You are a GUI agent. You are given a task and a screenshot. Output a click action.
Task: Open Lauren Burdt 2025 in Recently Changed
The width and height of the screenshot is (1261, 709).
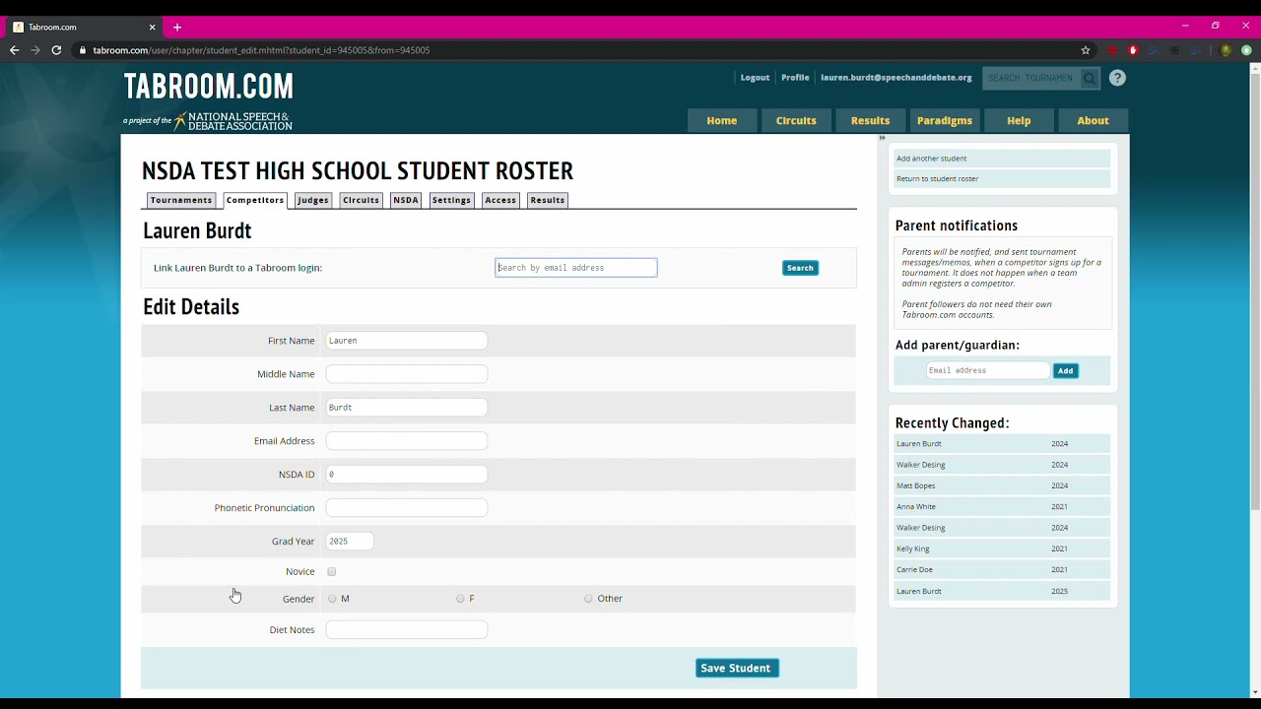(x=1002, y=592)
